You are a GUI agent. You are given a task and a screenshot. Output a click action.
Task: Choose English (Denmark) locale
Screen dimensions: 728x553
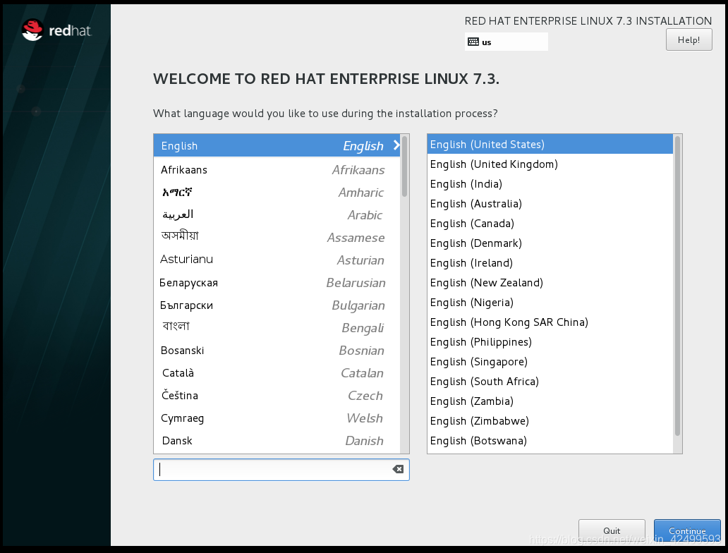click(x=550, y=243)
